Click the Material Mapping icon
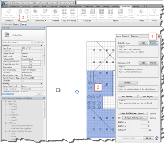 55,14
